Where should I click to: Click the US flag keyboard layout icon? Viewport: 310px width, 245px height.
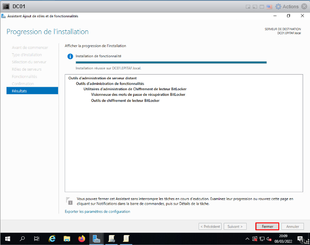point(269,7)
